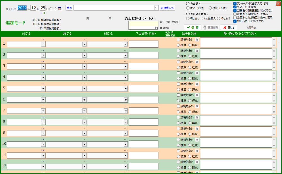
Task: Click the Q icon in row 4
Action: (197, 73)
